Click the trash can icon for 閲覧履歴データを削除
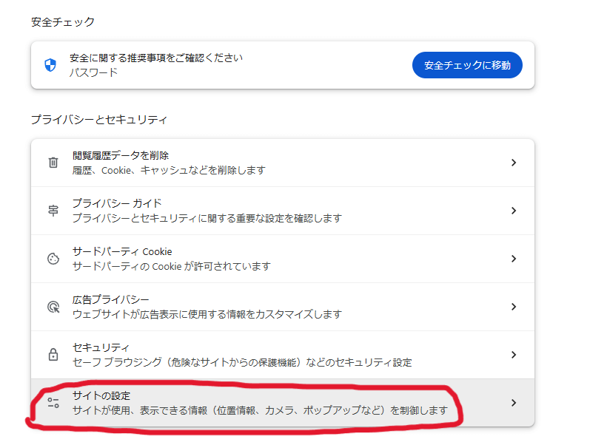607x442 pixels. (x=53, y=163)
